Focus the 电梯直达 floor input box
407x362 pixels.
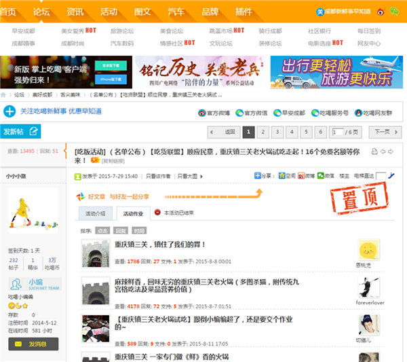point(381,176)
